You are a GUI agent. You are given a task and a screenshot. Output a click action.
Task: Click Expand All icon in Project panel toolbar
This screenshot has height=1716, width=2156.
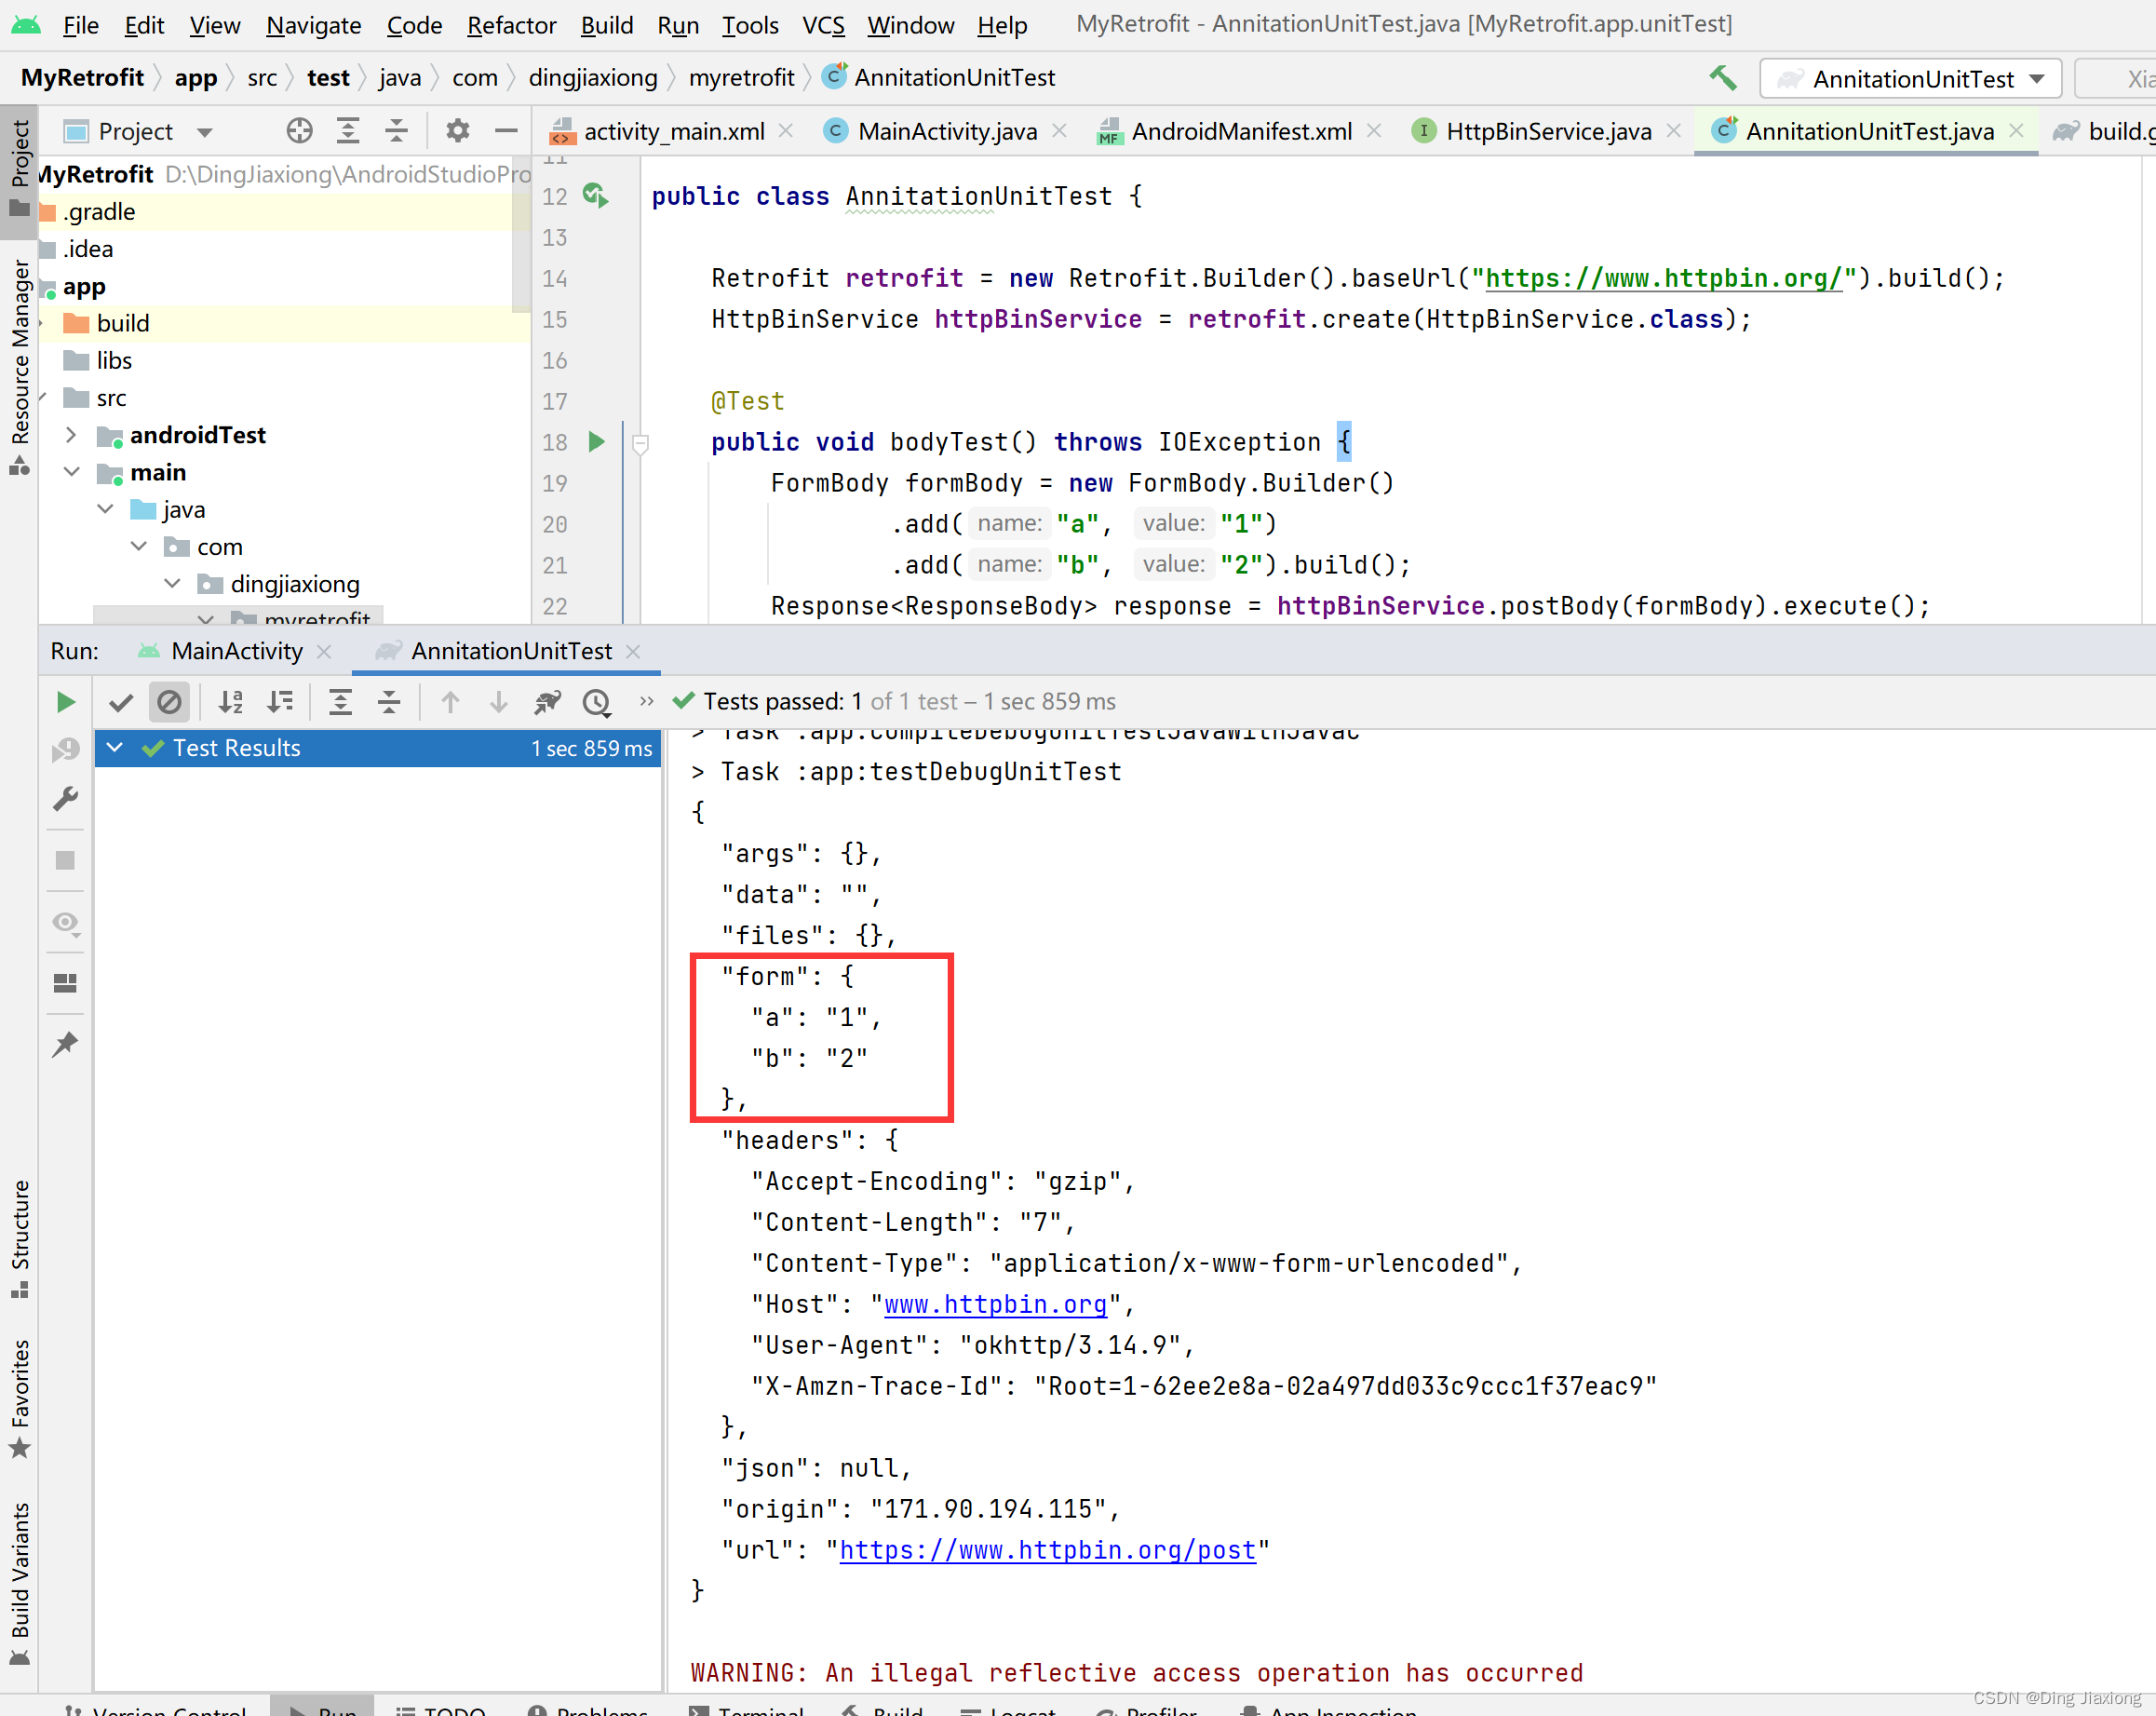click(347, 131)
